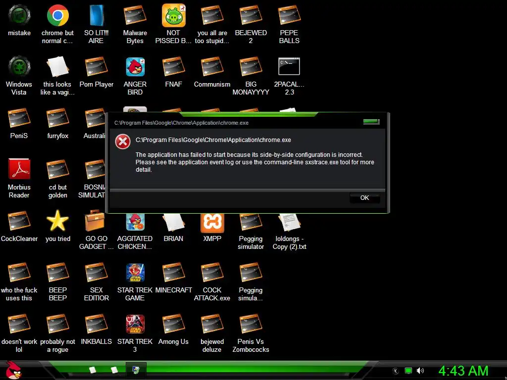Click the OK button in the error dialog
The width and height of the screenshot is (507, 380).
(364, 198)
